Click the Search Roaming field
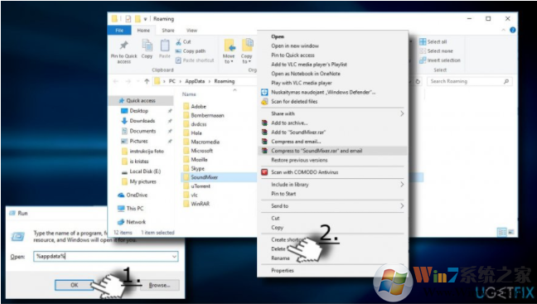 (x=469, y=81)
